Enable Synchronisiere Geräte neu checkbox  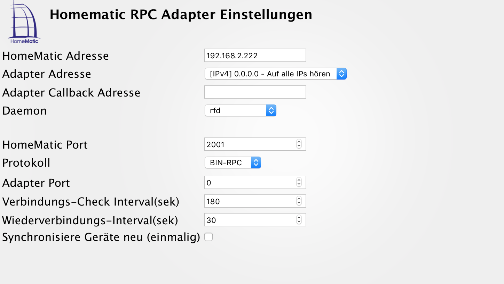208,237
